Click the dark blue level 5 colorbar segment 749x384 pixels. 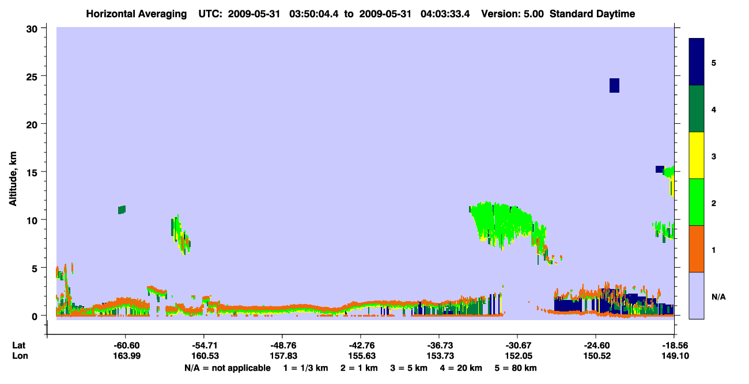[x=697, y=62]
